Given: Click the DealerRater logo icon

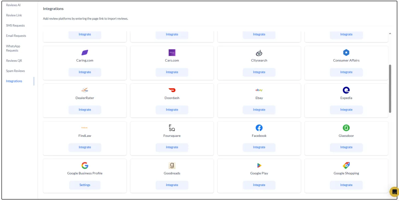Looking at the screenshot, I should pyautogui.click(x=85, y=90).
